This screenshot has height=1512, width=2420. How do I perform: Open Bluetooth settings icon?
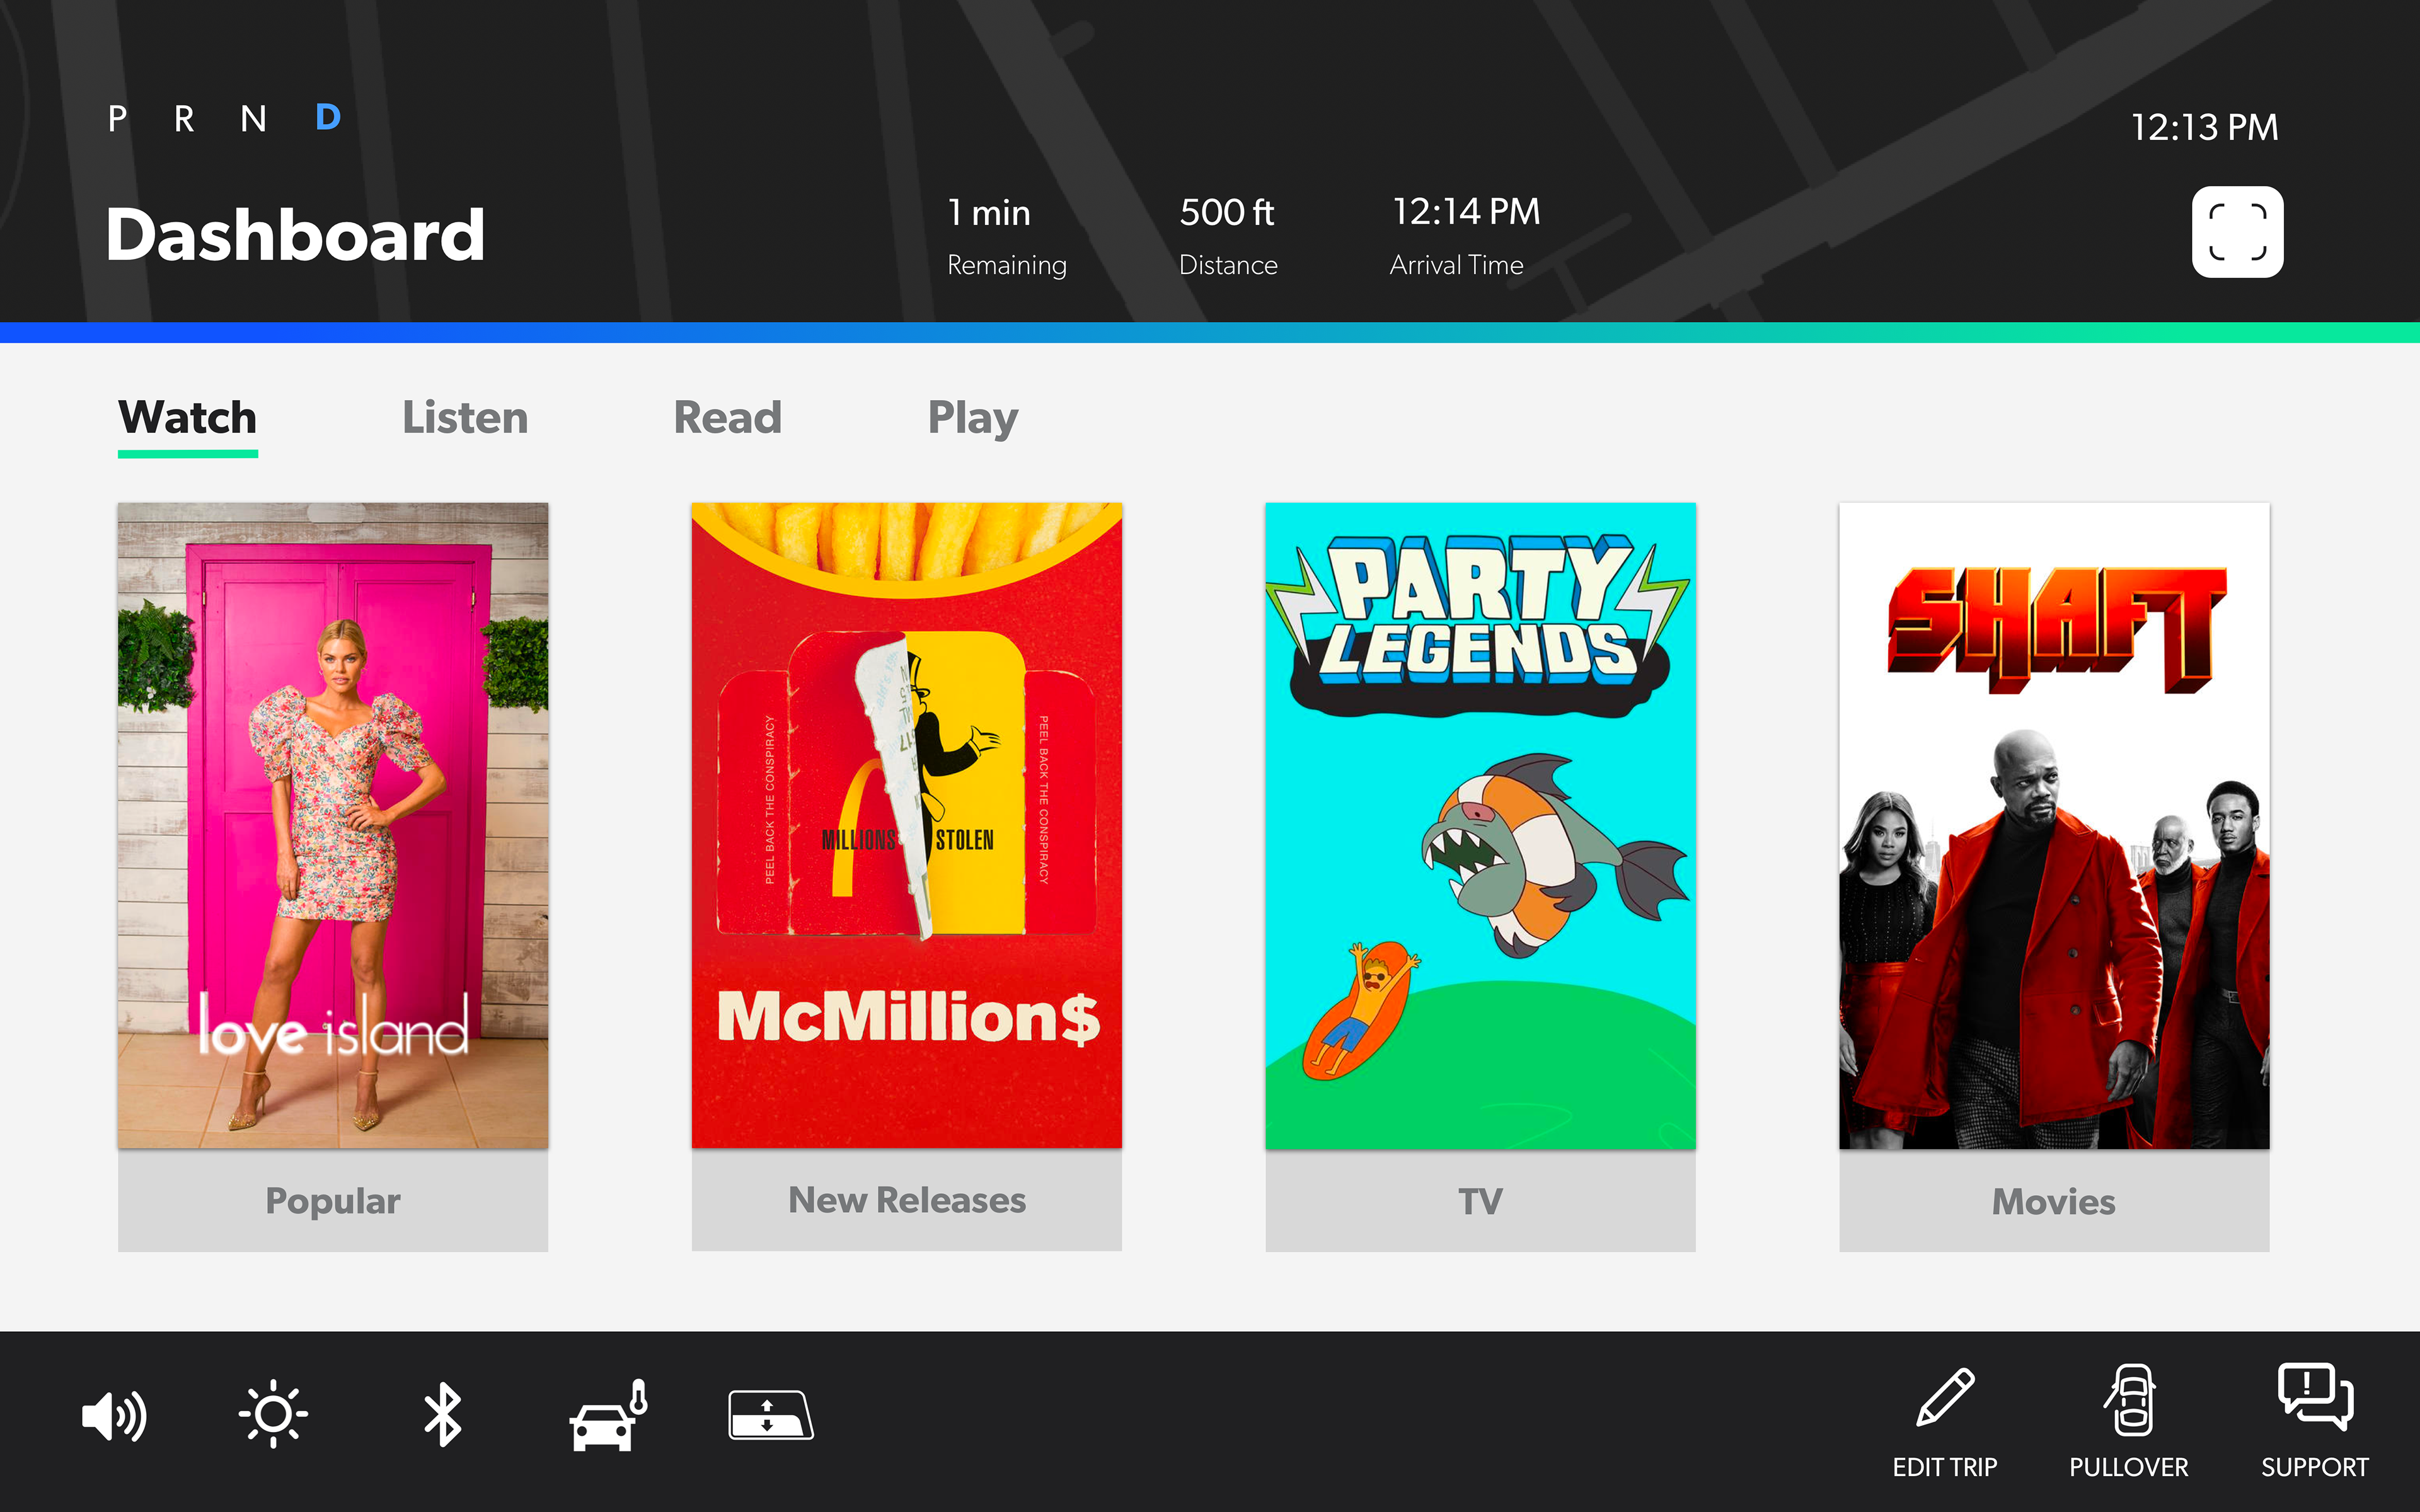click(x=442, y=1415)
